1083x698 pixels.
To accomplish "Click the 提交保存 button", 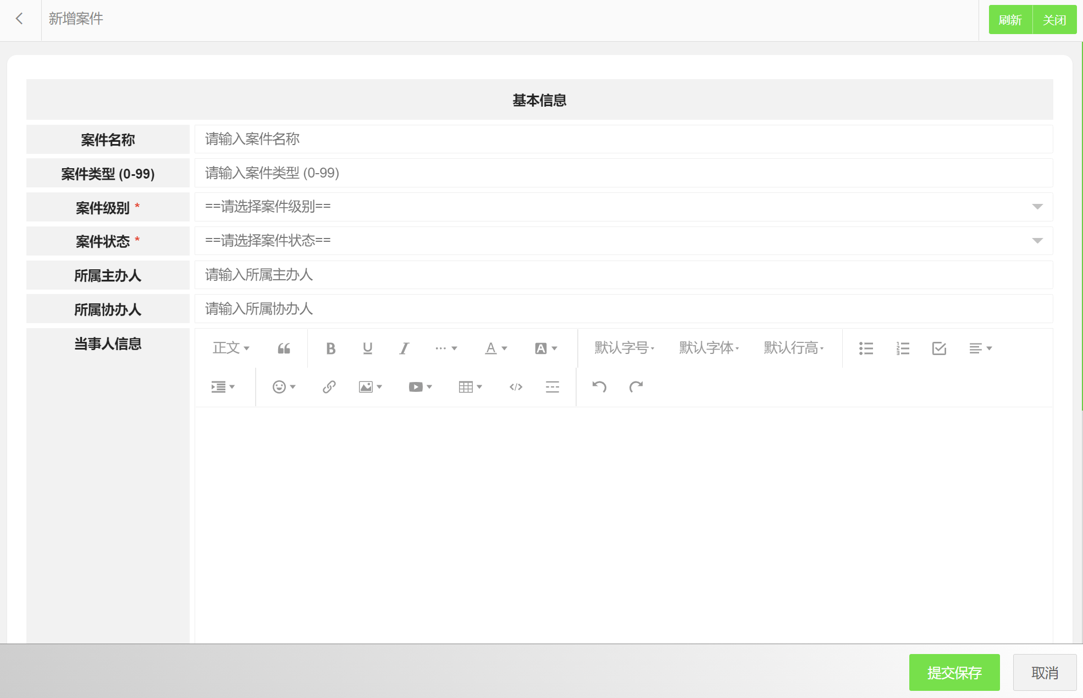I will 954,673.
